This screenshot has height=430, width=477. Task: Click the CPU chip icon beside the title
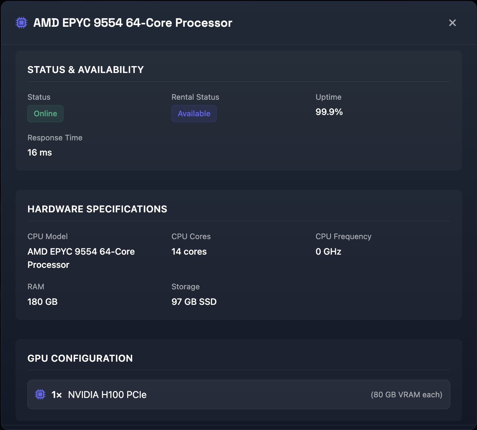21,22
